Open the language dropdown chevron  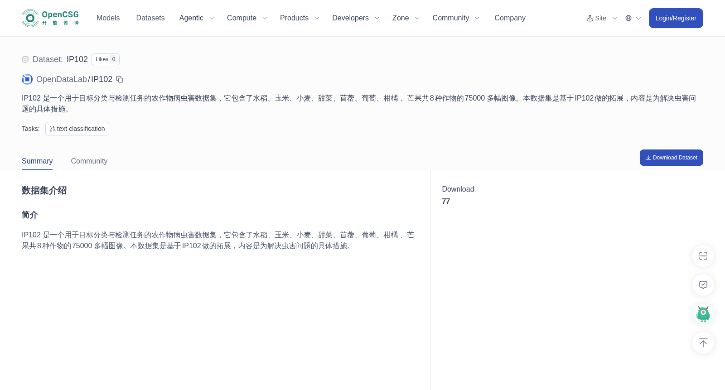638,18
